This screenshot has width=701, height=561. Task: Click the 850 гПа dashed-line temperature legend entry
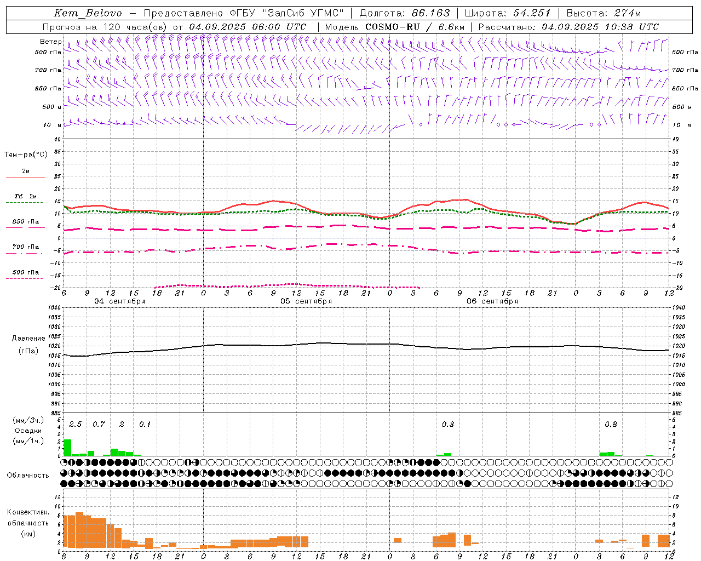coord(26,222)
